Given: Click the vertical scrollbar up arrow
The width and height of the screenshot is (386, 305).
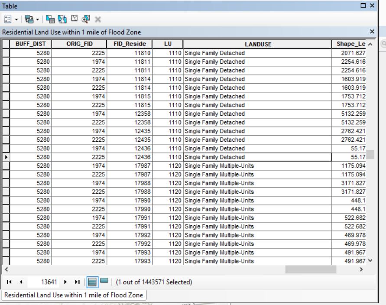Looking at the screenshot, I should [x=370, y=44].
